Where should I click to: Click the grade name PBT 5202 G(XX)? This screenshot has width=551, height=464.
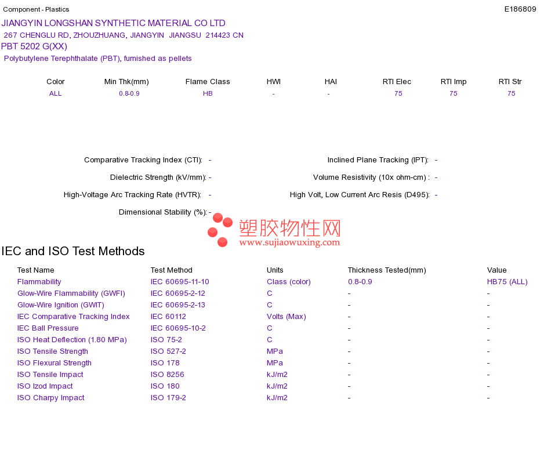[x=34, y=46]
